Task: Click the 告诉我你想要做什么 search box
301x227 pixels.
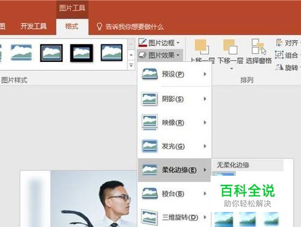Action: 134,26
